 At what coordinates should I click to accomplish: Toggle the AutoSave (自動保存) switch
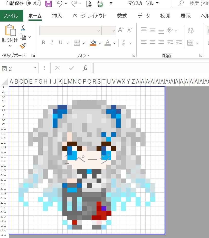(x=33, y=3)
